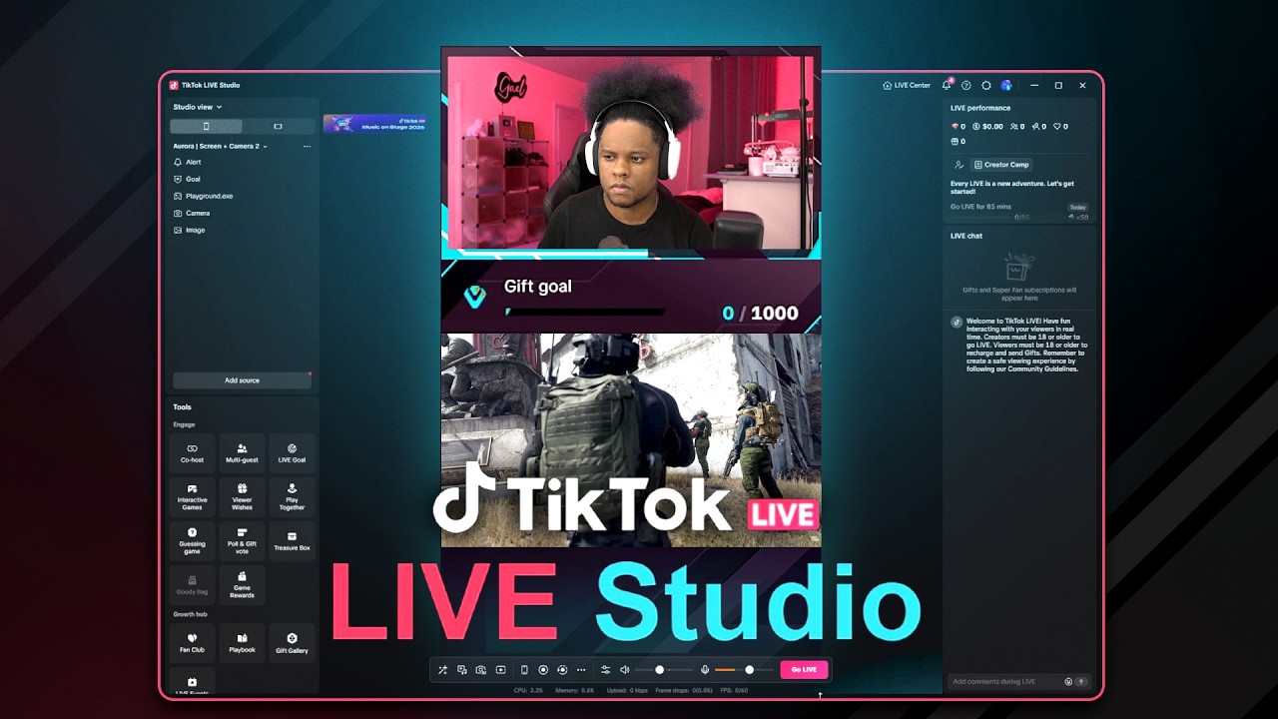Click the target-style replay icon
The height and width of the screenshot is (719, 1278).
click(x=562, y=670)
